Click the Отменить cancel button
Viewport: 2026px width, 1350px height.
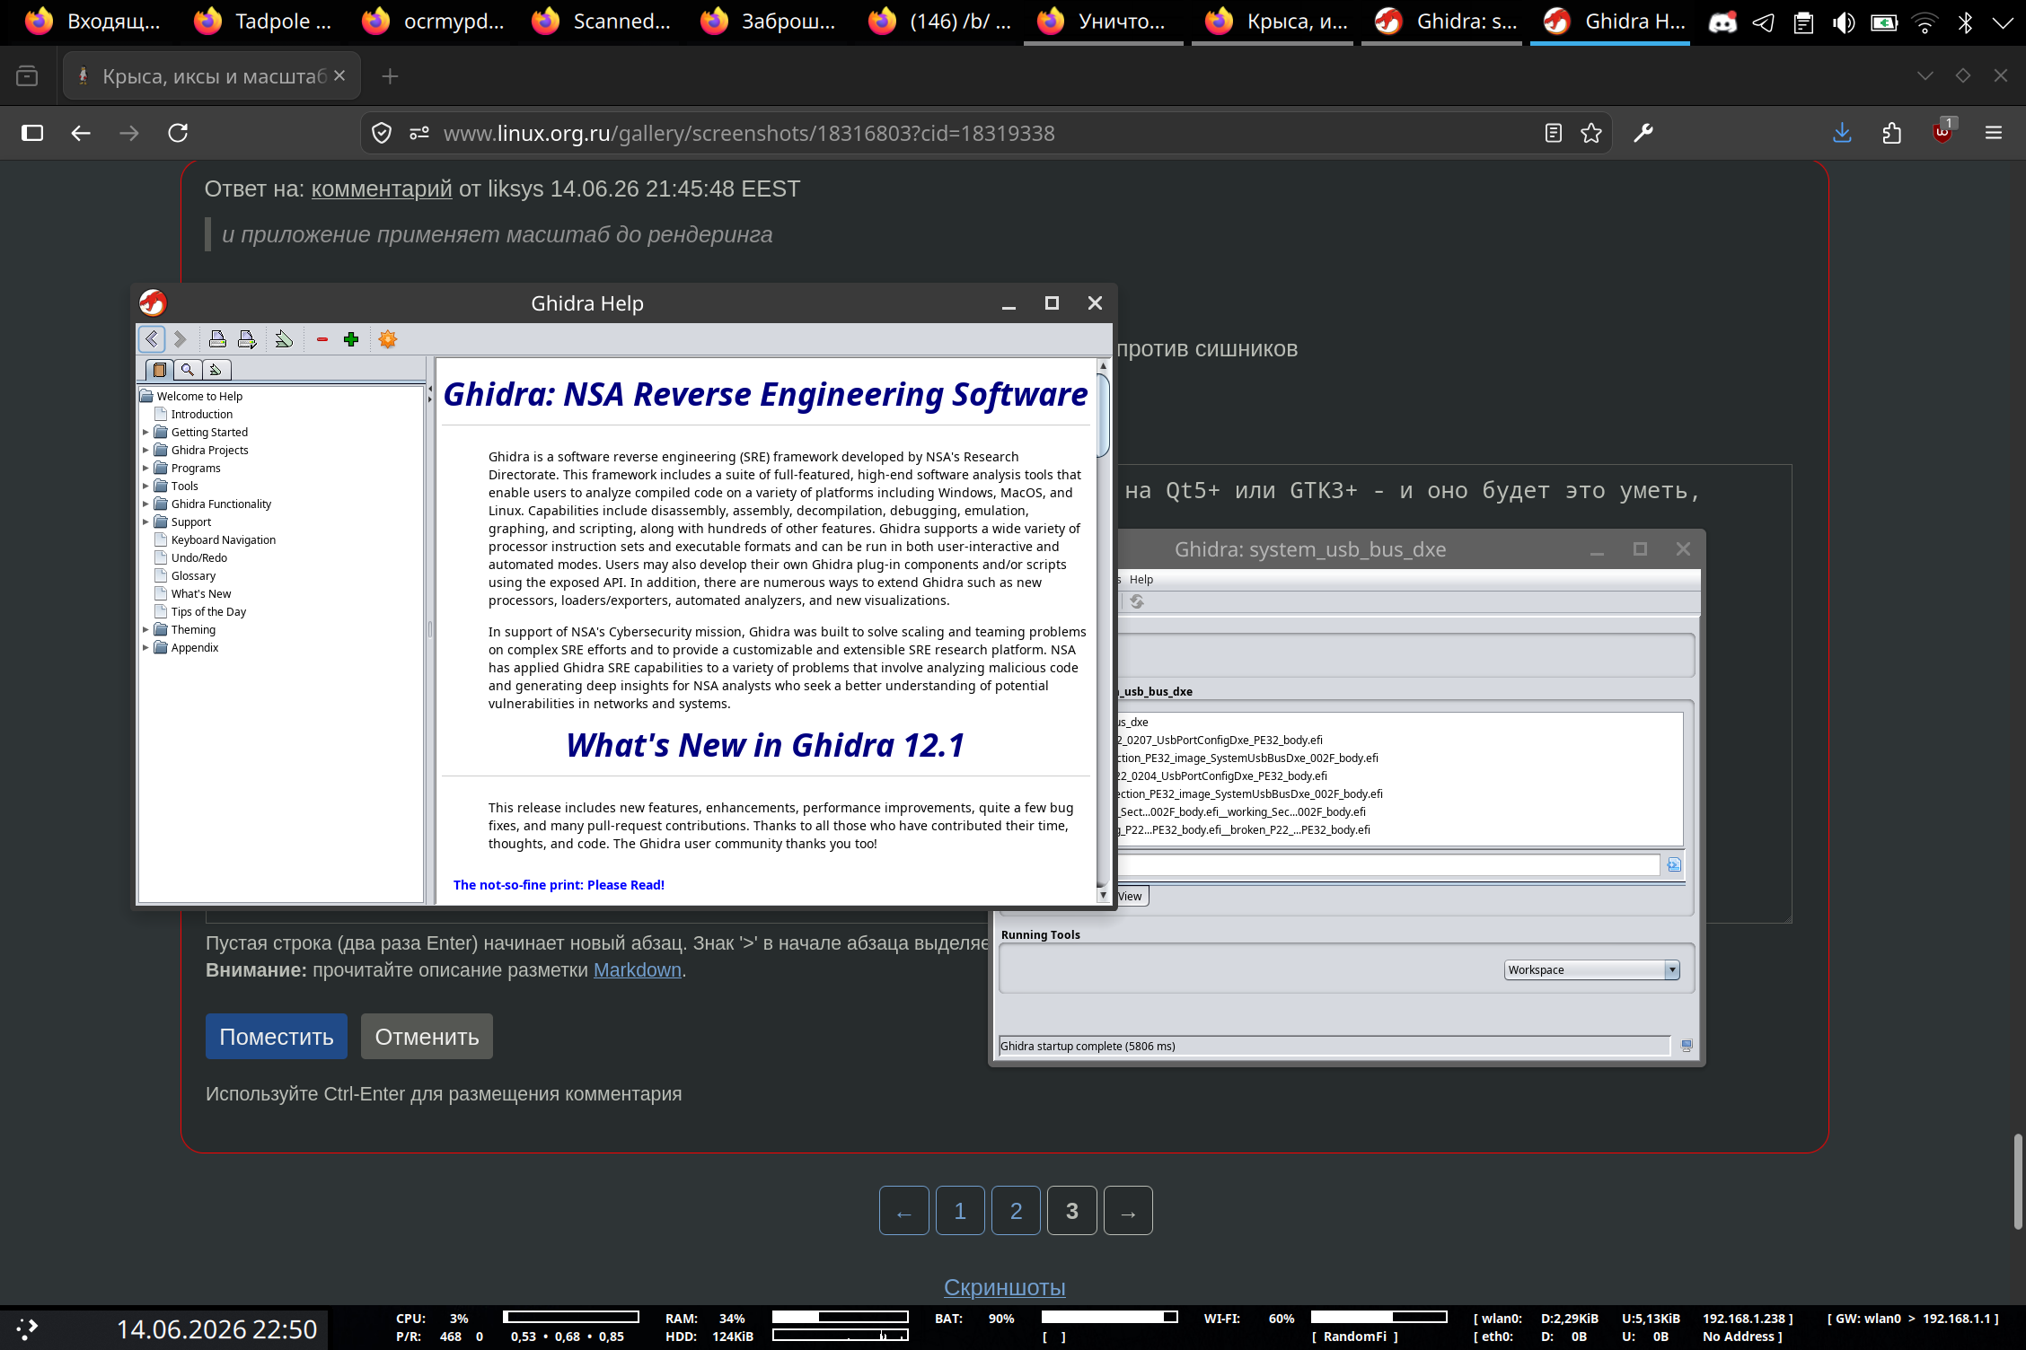[x=427, y=1037]
